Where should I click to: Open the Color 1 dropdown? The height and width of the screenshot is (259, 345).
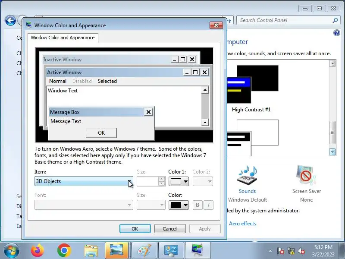pos(179,181)
